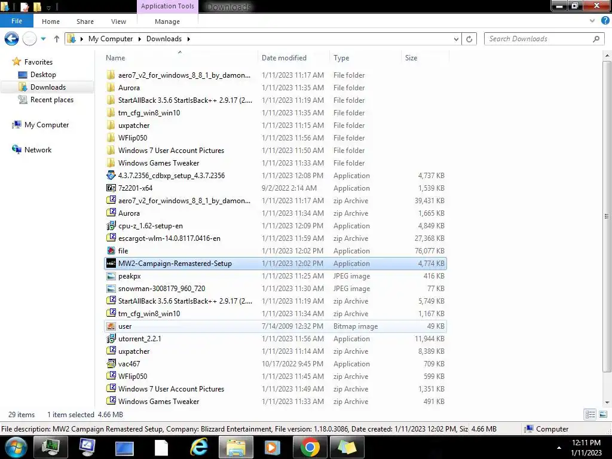Screen dimensions: 612x459
Task: Expand the address bar history dropdown
Action: tap(456, 39)
